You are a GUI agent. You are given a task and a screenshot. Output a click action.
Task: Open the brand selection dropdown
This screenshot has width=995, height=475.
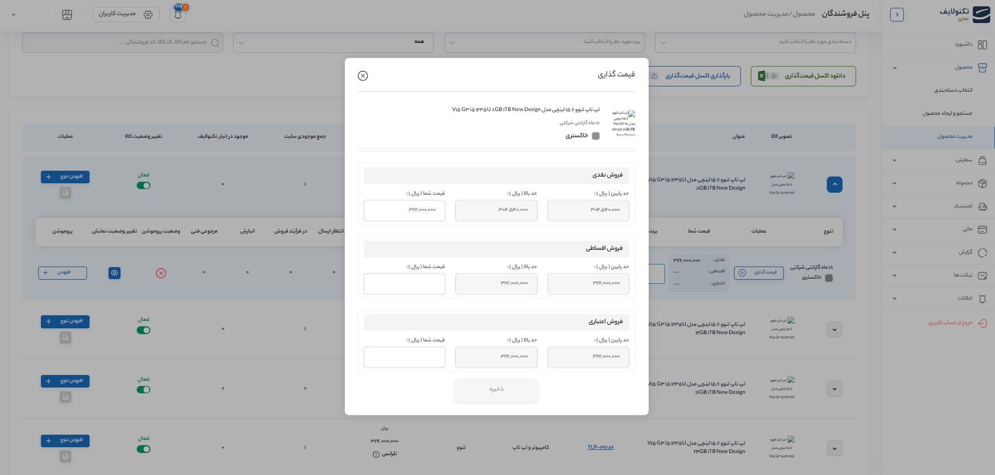click(544, 42)
